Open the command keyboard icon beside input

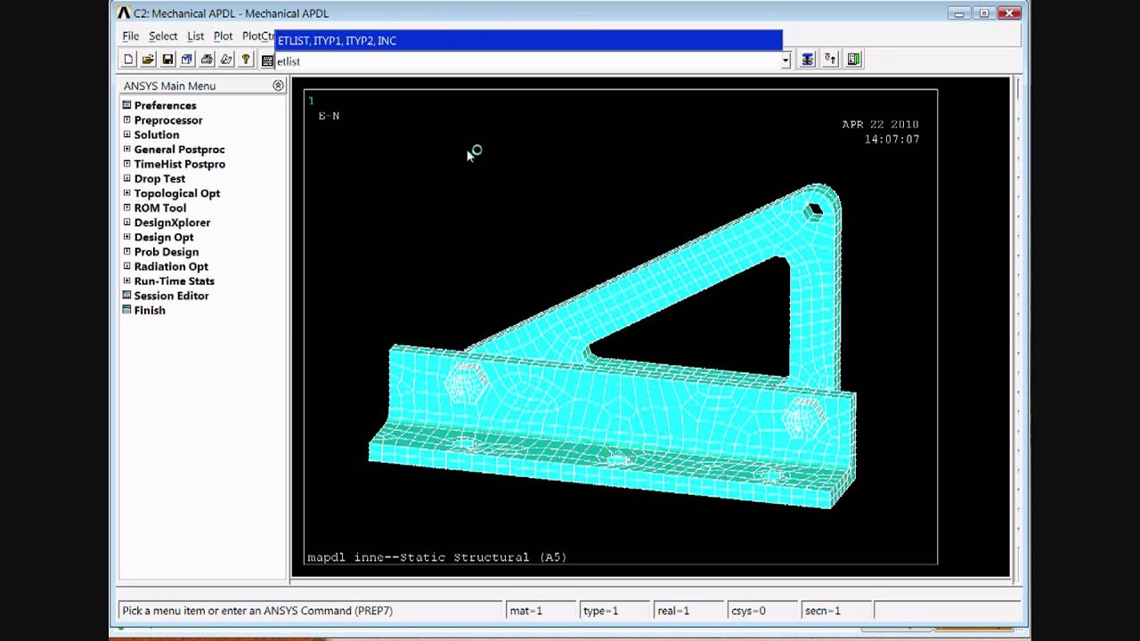click(267, 61)
